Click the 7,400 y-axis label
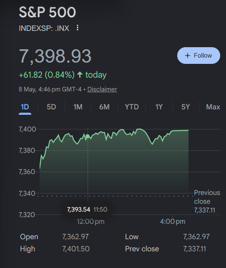The image size is (226, 268). pos(27,129)
